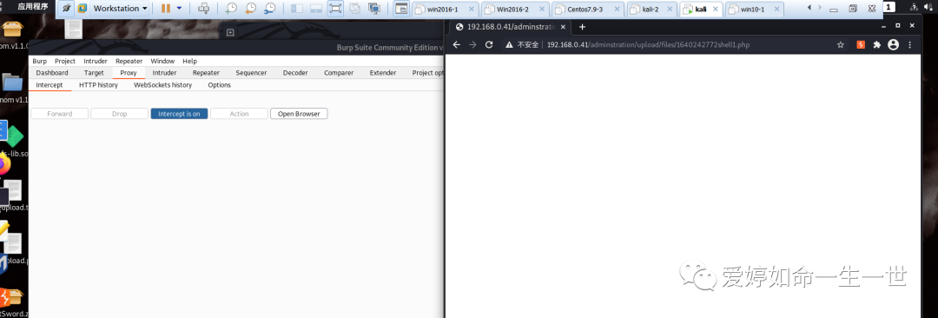Click the 不安全 security warning indicator
The height and width of the screenshot is (318, 938).
(522, 45)
